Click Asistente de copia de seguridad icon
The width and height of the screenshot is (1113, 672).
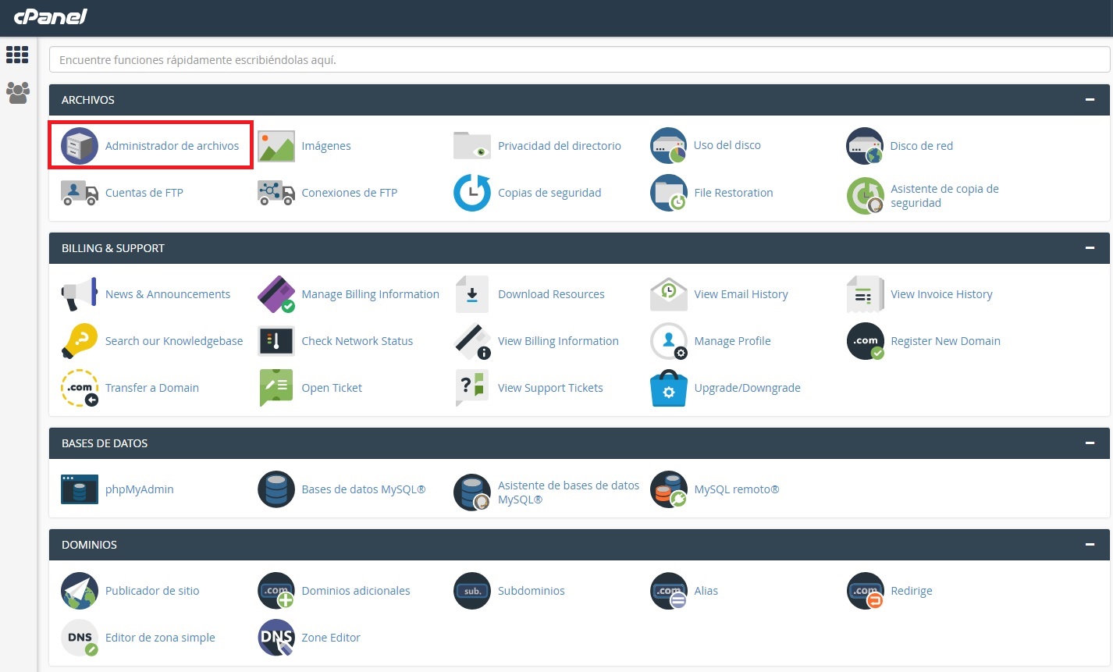(x=865, y=196)
